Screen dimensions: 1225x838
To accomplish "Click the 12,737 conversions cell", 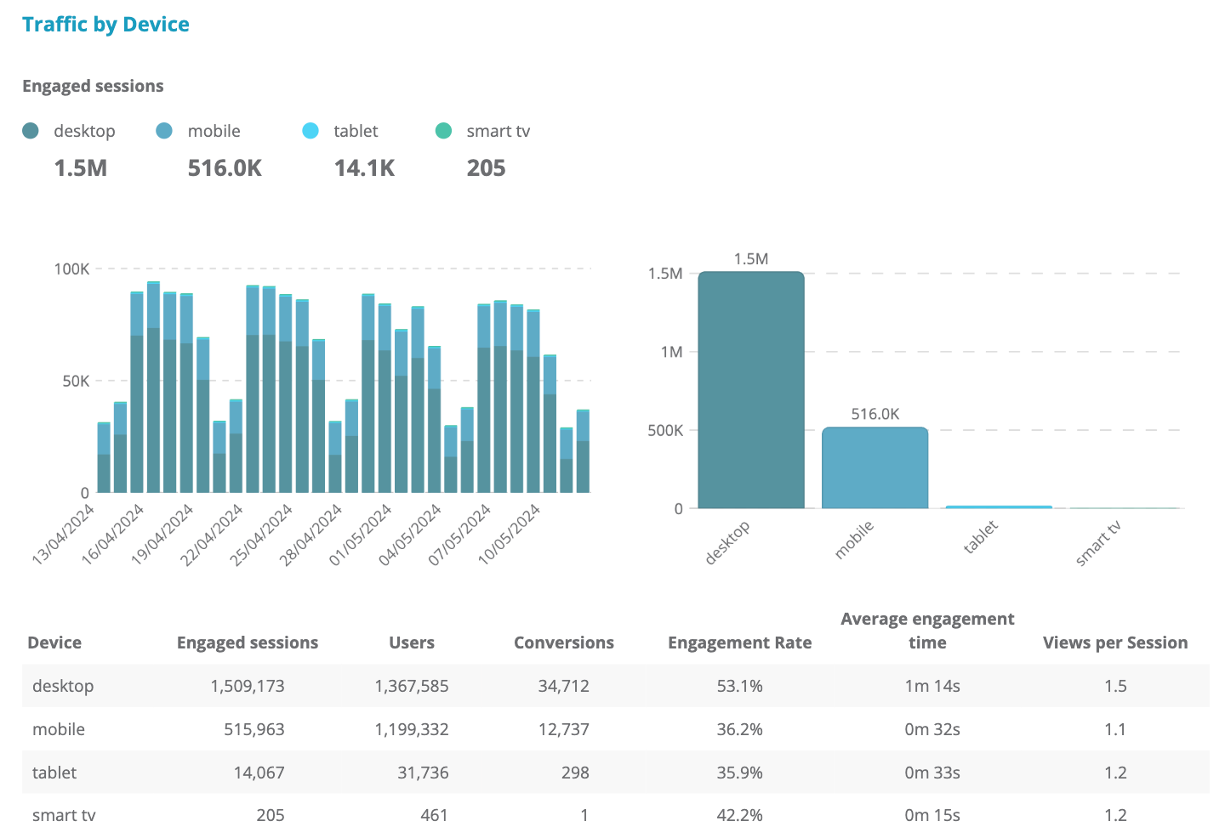I will (564, 729).
